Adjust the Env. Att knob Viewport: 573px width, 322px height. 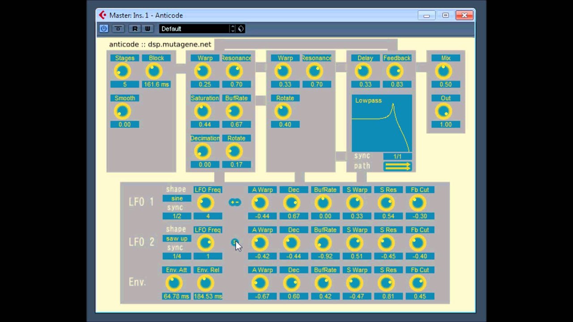tap(174, 283)
